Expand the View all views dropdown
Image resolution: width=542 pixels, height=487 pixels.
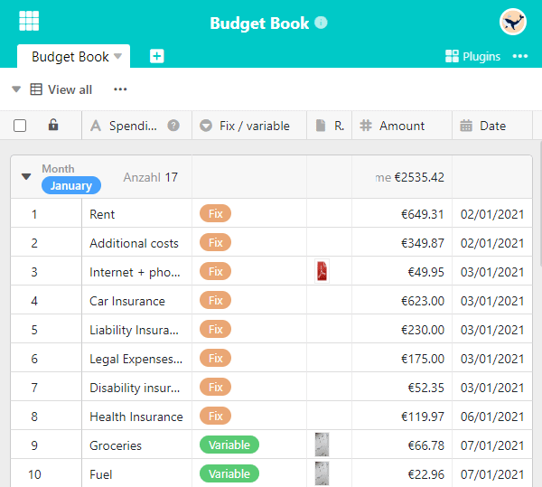(16, 89)
